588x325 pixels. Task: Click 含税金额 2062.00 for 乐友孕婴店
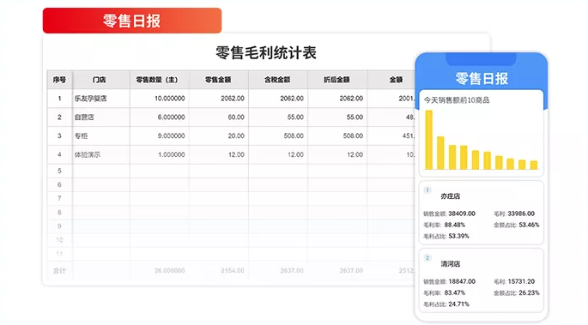[292, 99]
